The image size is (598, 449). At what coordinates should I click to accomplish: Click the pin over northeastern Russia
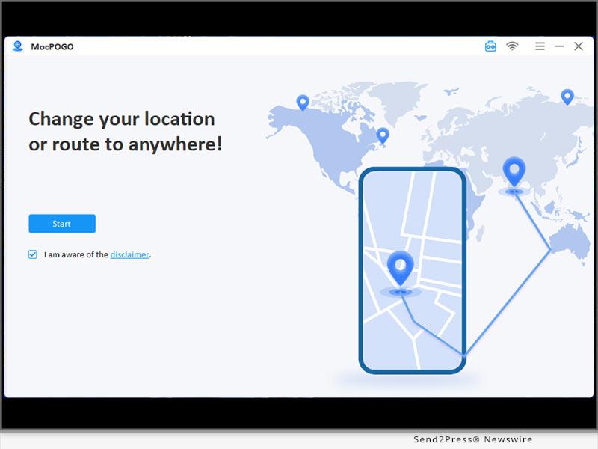[x=567, y=96]
